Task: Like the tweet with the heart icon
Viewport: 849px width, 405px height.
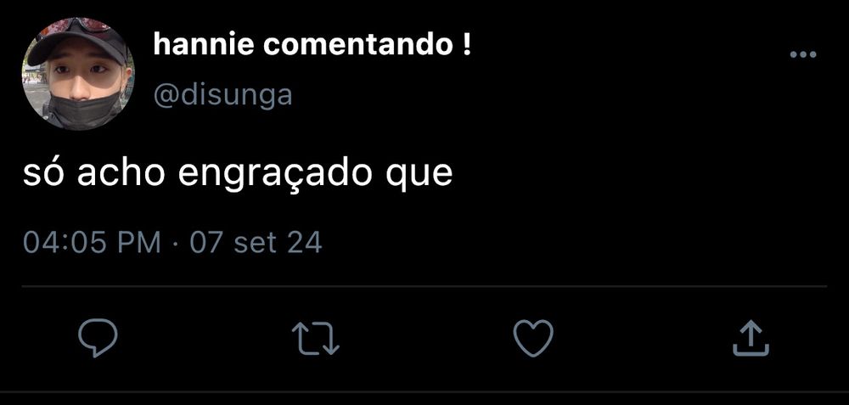Action: pyautogui.click(x=533, y=338)
